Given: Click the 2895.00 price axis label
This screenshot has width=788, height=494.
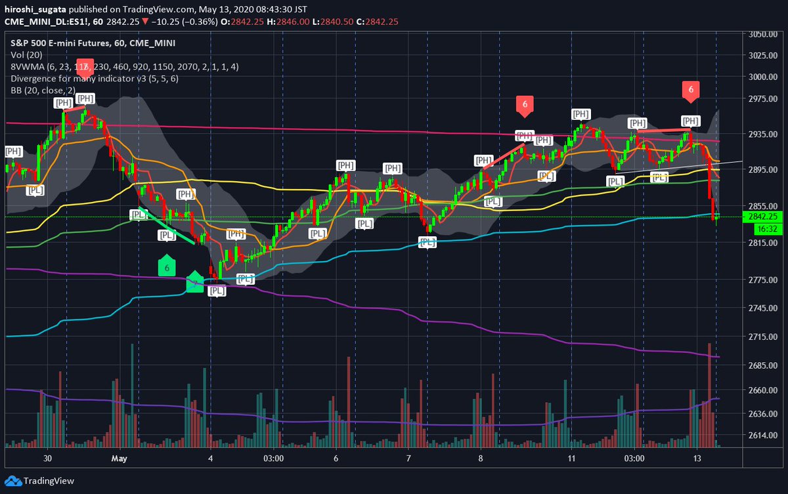Looking at the screenshot, I should 762,169.
